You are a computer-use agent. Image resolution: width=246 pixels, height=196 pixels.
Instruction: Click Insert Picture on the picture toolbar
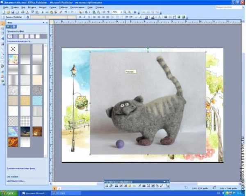[x=107, y=186]
